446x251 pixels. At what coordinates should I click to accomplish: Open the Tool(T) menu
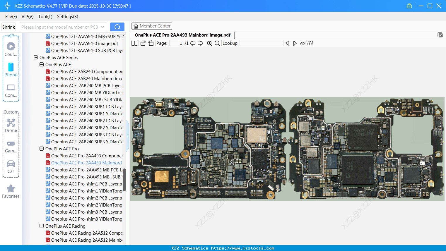pos(45,17)
